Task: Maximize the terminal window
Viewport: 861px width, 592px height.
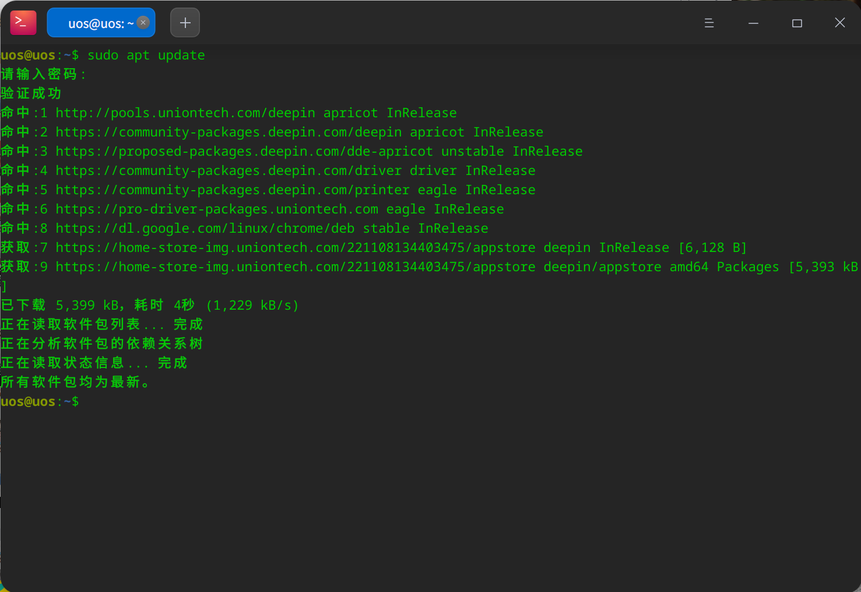Action: click(x=797, y=23)
